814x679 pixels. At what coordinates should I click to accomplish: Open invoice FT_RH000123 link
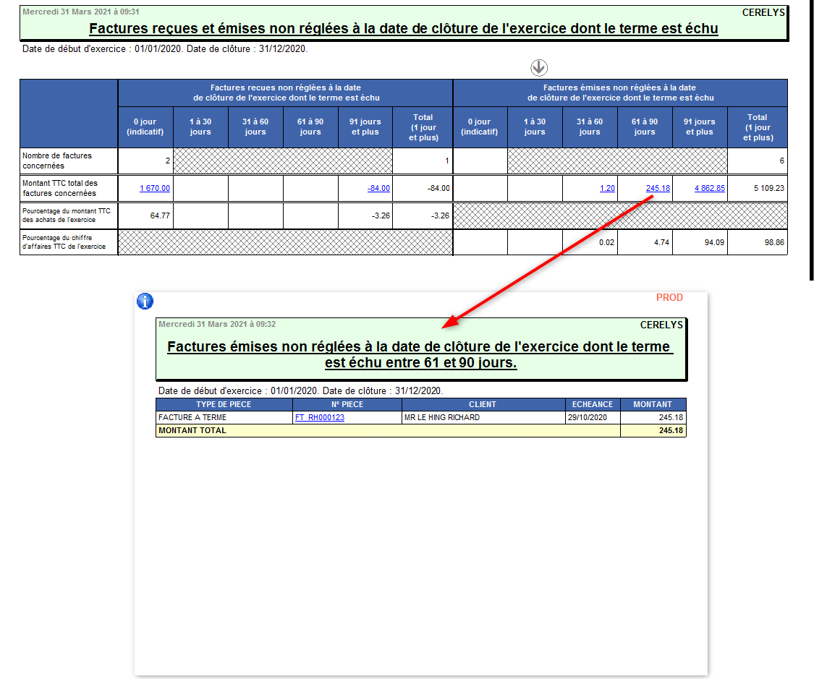pos(319,417)
